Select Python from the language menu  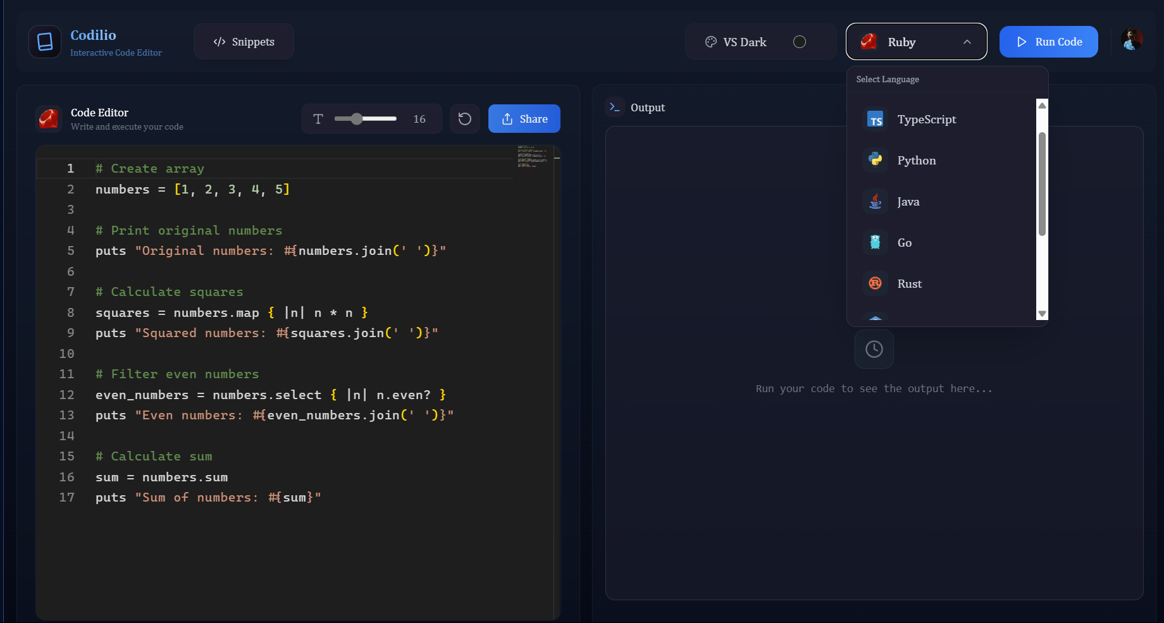[916, 160]
